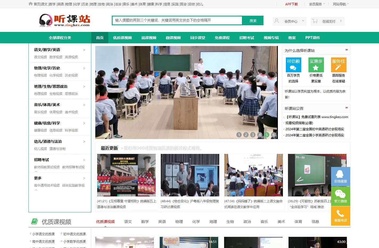379x248 pixels.
Task: Go to carousel slide 4
Action: pyautogui.click(x=260, y=135)
